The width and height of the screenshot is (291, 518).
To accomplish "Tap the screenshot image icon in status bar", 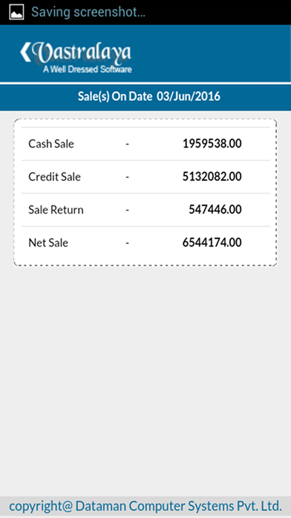I will click(x=16, y=12).
